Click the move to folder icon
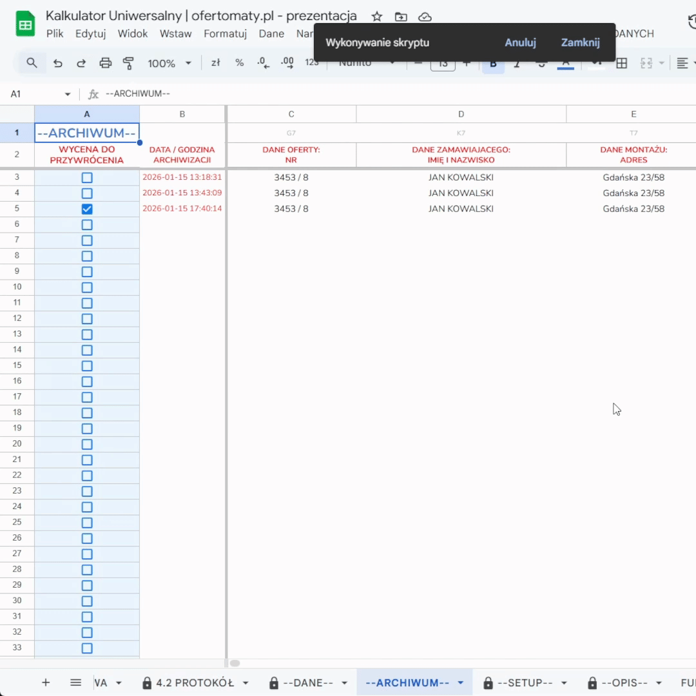Screen dimensions: 696x696 coord(401,17)
